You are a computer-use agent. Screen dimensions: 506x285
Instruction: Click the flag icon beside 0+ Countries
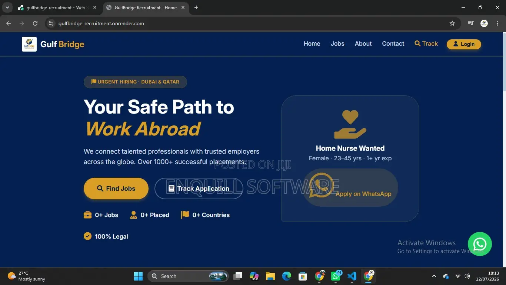(x=185, y=215)
